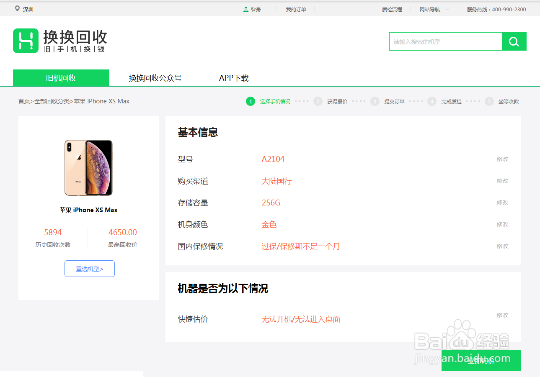Click 修改 in the 快捷估价 row

pyautogui.click(x=502, y=315)
